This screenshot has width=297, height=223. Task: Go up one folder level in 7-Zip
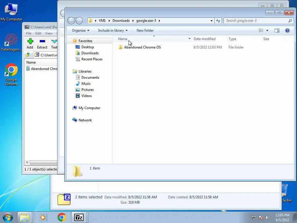pyautogui.click(x=28, y=55)
